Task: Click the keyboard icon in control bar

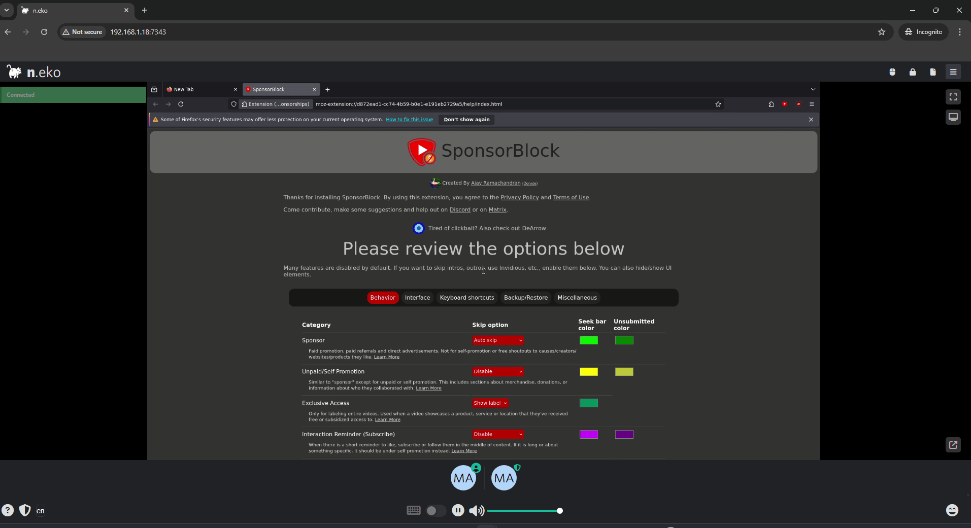Action: 414,510
